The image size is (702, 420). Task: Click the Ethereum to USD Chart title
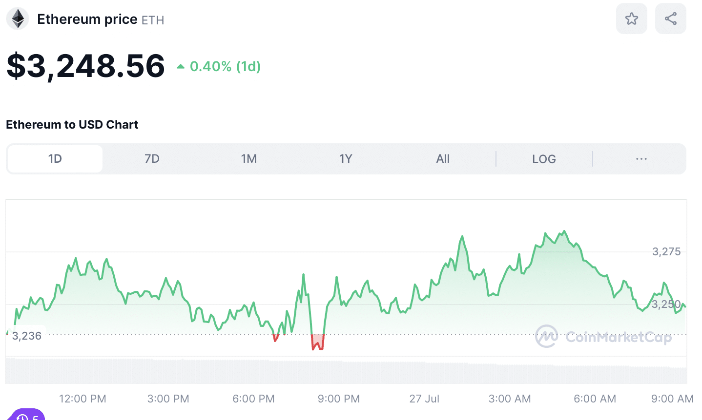(72, 125)
